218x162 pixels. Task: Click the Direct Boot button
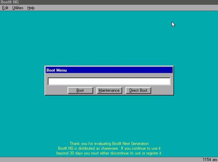click(138, 90)
